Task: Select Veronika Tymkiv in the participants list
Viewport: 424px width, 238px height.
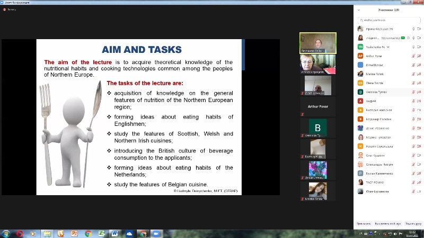Action: (389, 92)
